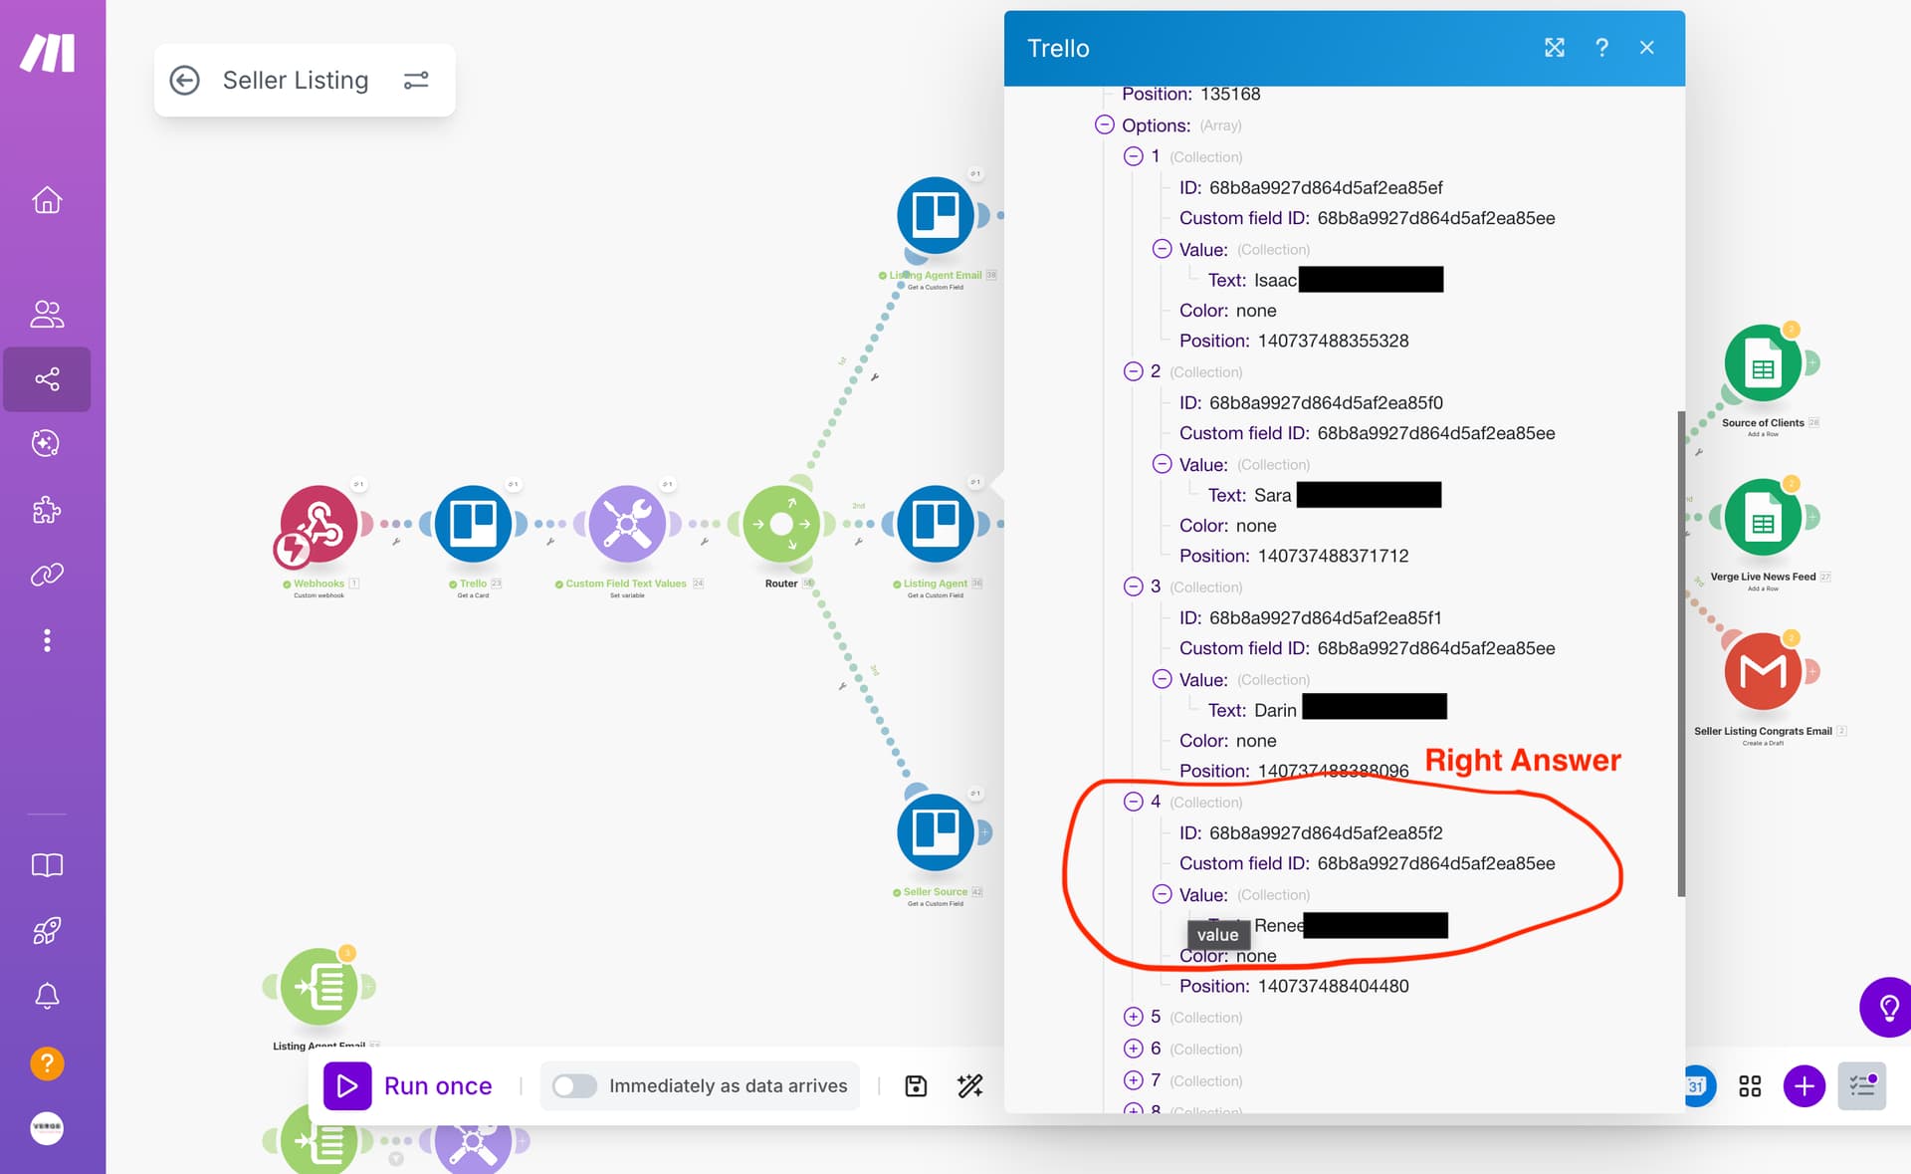Collapse option 3 collection
Image resolution: width=1911 pixels, height=1174 pixels.
point(1134,587)
